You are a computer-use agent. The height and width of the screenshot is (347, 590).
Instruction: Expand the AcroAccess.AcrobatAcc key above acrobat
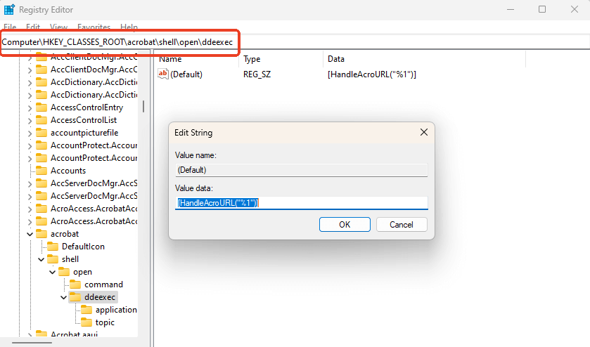pos(30,221)
